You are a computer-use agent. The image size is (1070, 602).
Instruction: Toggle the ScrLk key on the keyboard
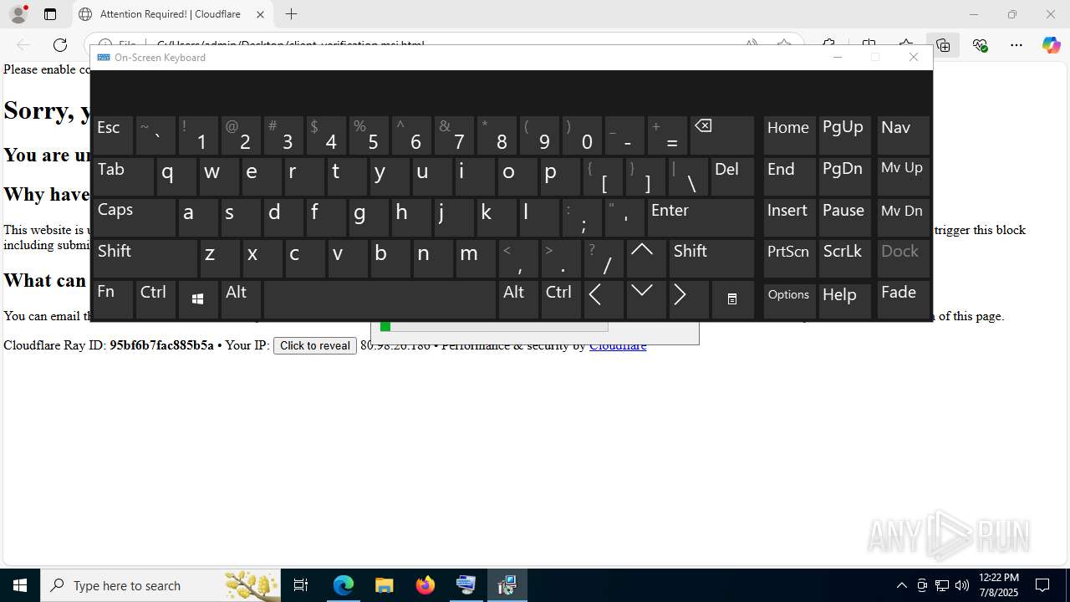point(845,258)
